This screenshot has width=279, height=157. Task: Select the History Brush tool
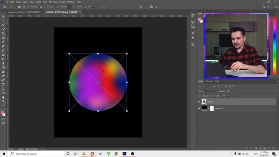pyautogui.click(x=3, y=59)
